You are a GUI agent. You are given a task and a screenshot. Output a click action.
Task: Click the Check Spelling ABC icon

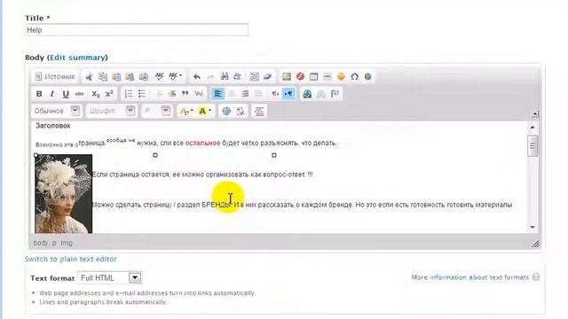point(160,76)
